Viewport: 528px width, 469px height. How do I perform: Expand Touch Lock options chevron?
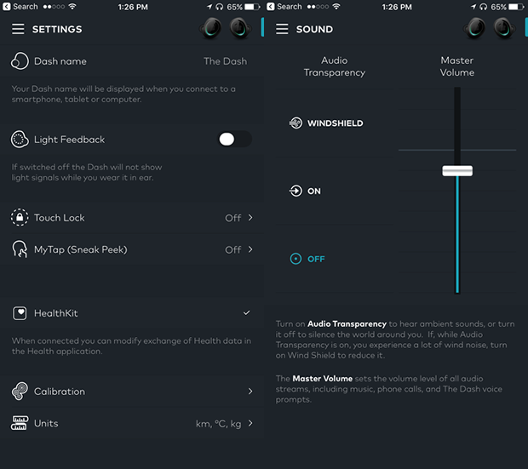250,218
